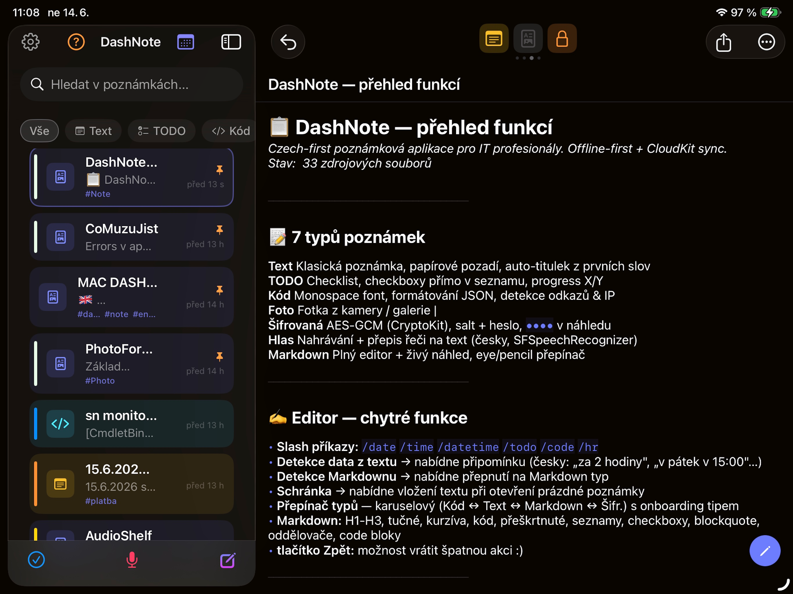Switch note type to Markdown (gray icon)
The image size is (793, 594).
tap(528, 38)
